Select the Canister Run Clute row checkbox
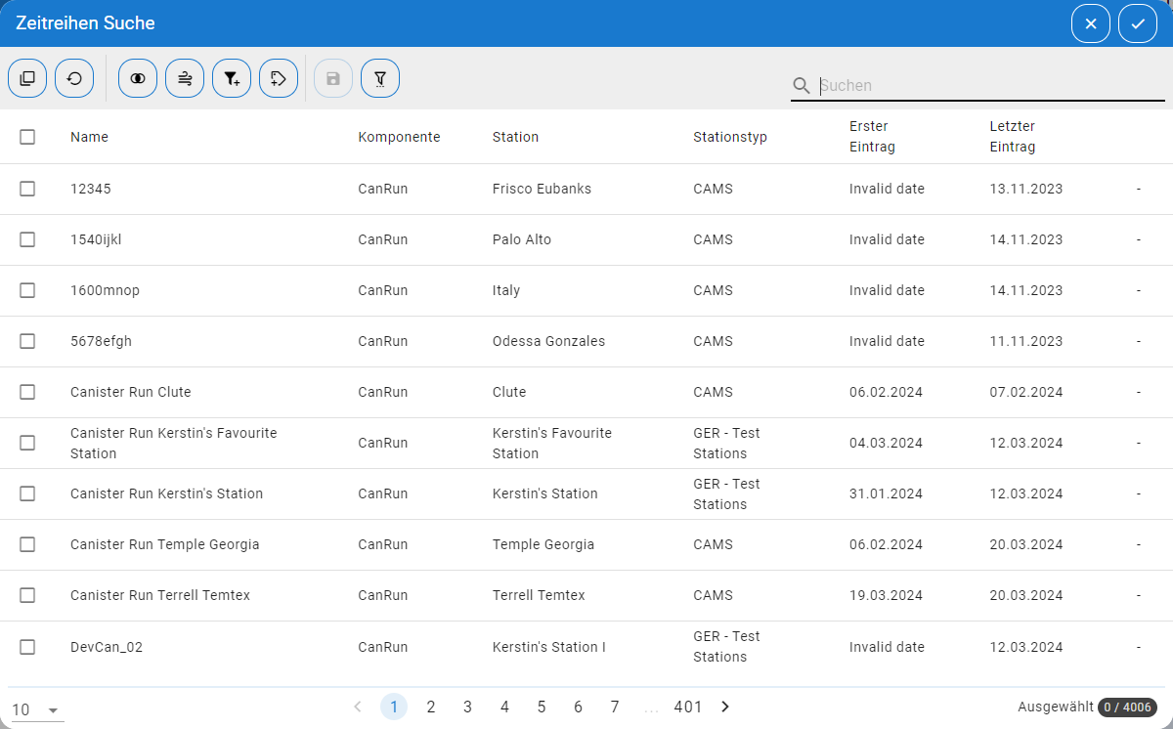Screen dimensions: 1173x729 [27, 392]
